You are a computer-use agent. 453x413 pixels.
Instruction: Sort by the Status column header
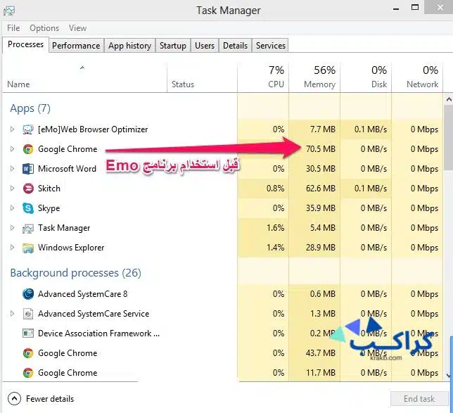point(202,77)
